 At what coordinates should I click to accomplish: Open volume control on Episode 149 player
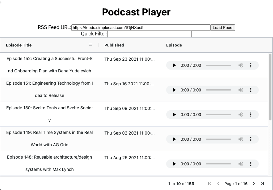(x=241, y=139)
